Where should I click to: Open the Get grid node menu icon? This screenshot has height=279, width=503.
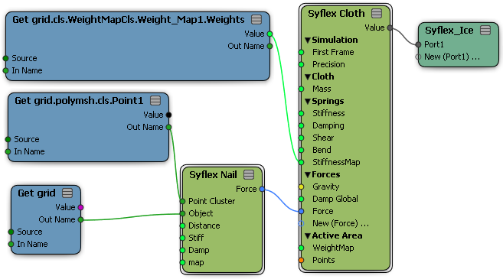(67, 193)
